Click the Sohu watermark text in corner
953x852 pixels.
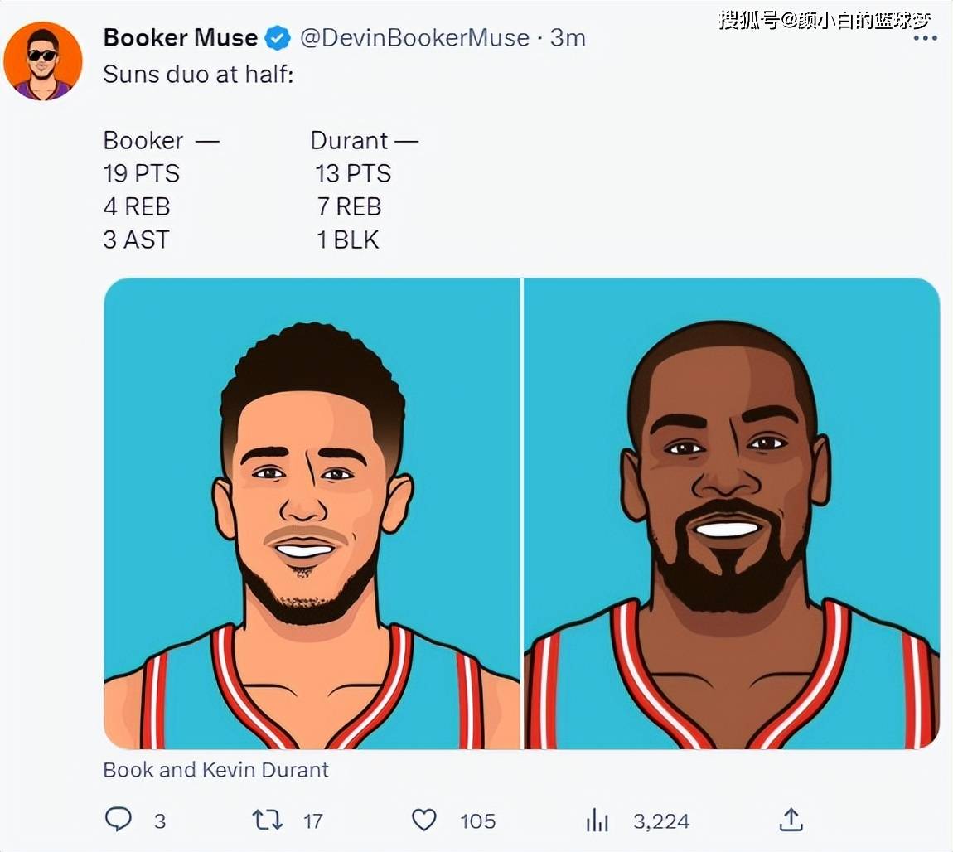coord(825,20)
